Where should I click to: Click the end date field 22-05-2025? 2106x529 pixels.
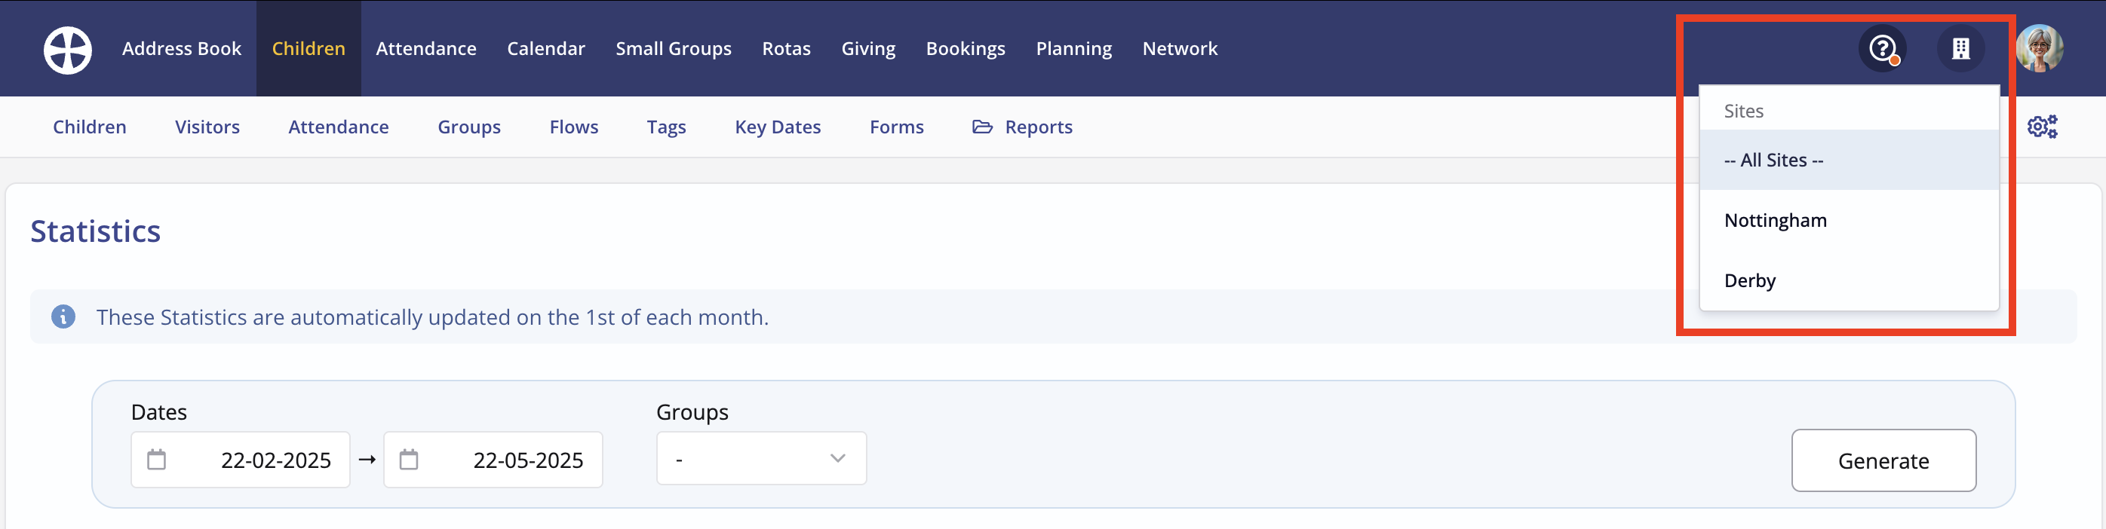493,460
